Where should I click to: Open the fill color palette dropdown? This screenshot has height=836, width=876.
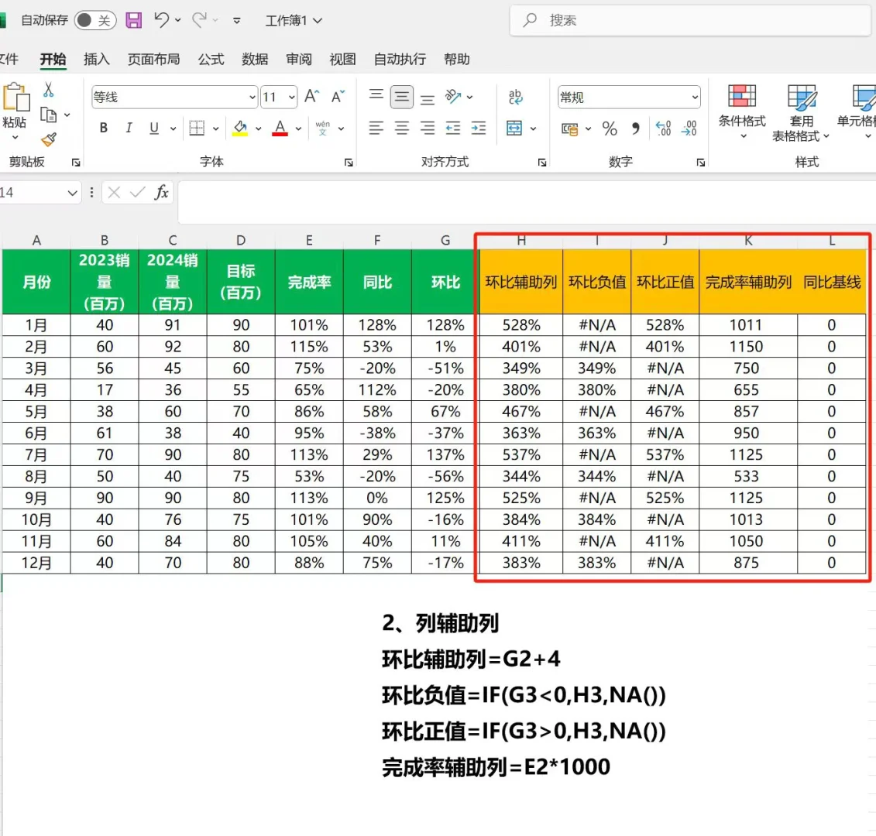(x=258, y=128)
